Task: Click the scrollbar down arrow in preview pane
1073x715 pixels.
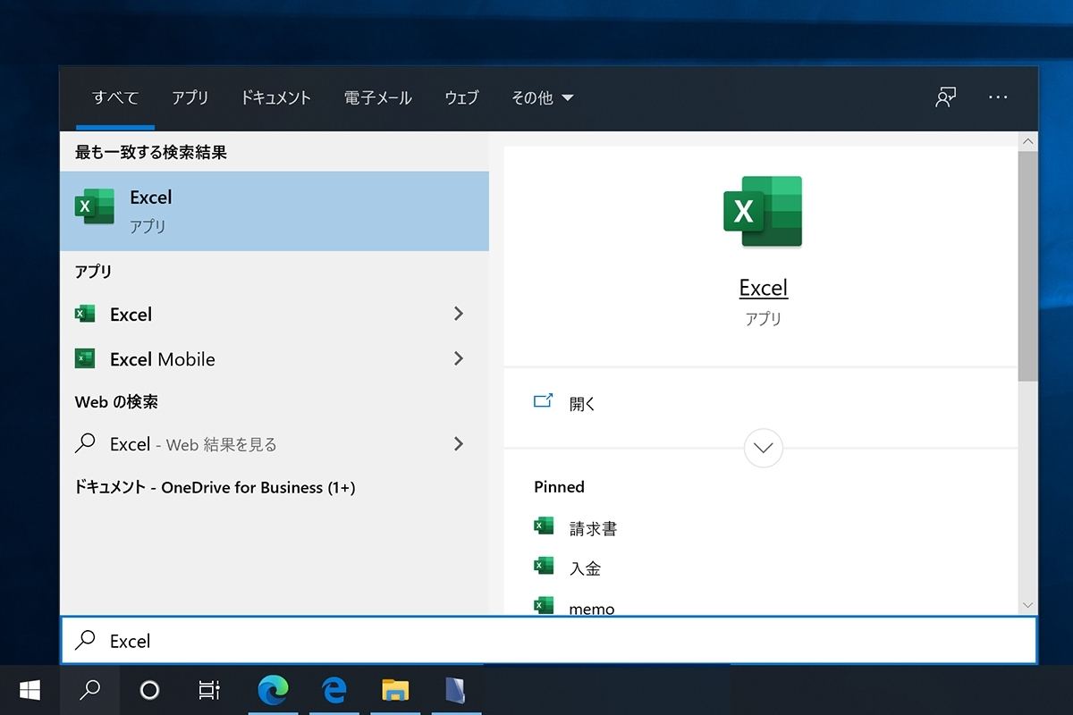Action: [x=1027, y=605]
